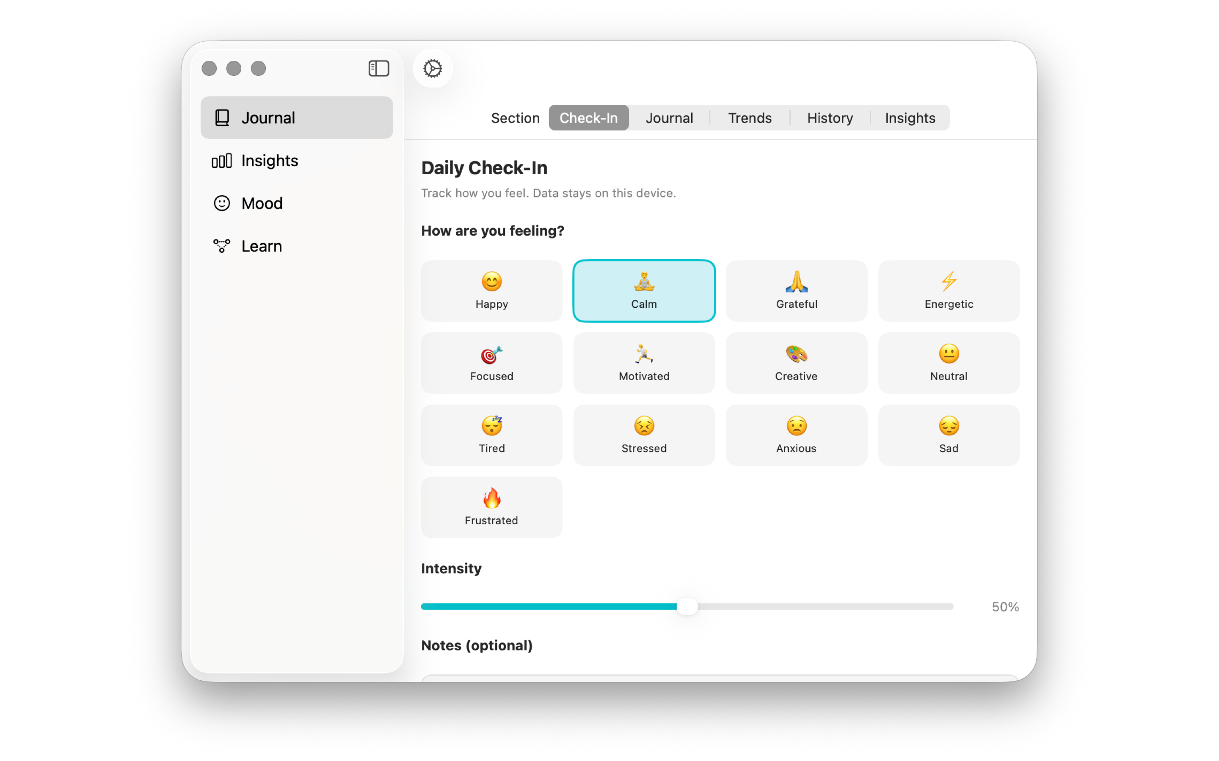Choose the Tired sleeping face mood
This screenshot has width=1219, height=761.
(492, 435)
